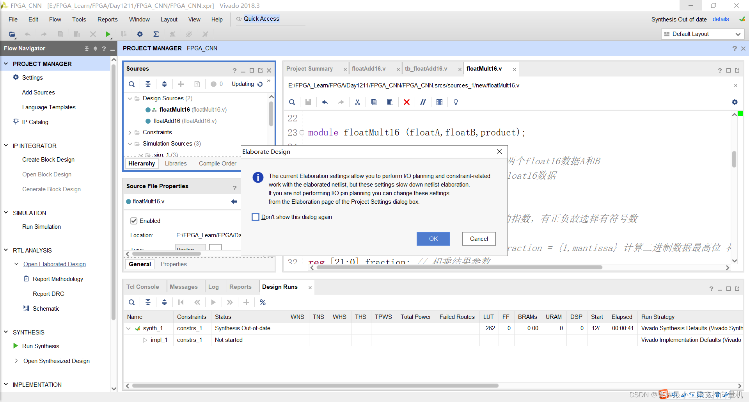749x402 pixels.
Task: Create new run with the plus icon
Action: point(246,302)
